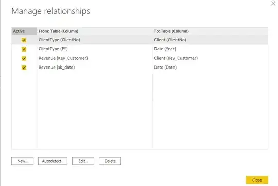Select the ClientType (FY) relationship row
The height and width of the screenshot is (186, 278).
(x=140, y=49)
